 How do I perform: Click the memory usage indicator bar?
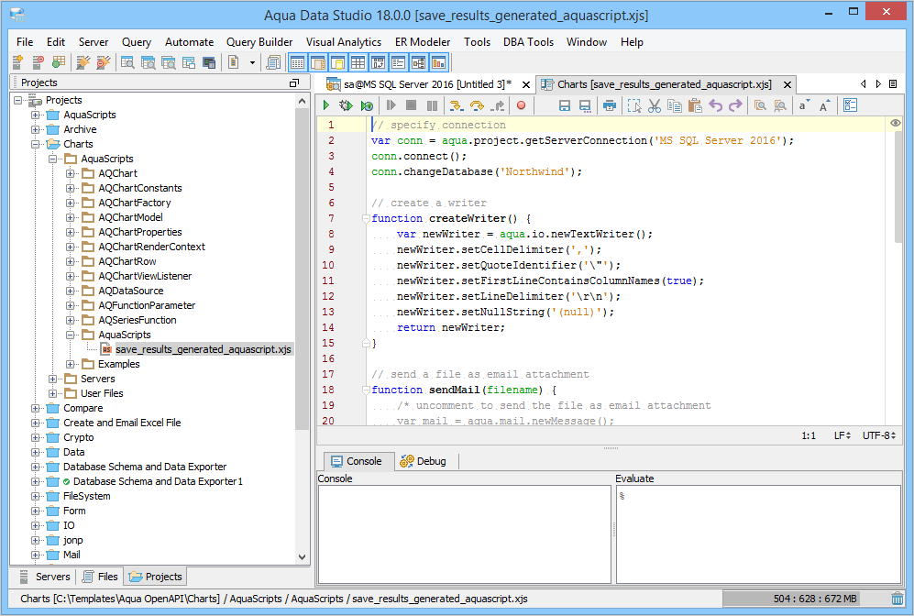803,599
